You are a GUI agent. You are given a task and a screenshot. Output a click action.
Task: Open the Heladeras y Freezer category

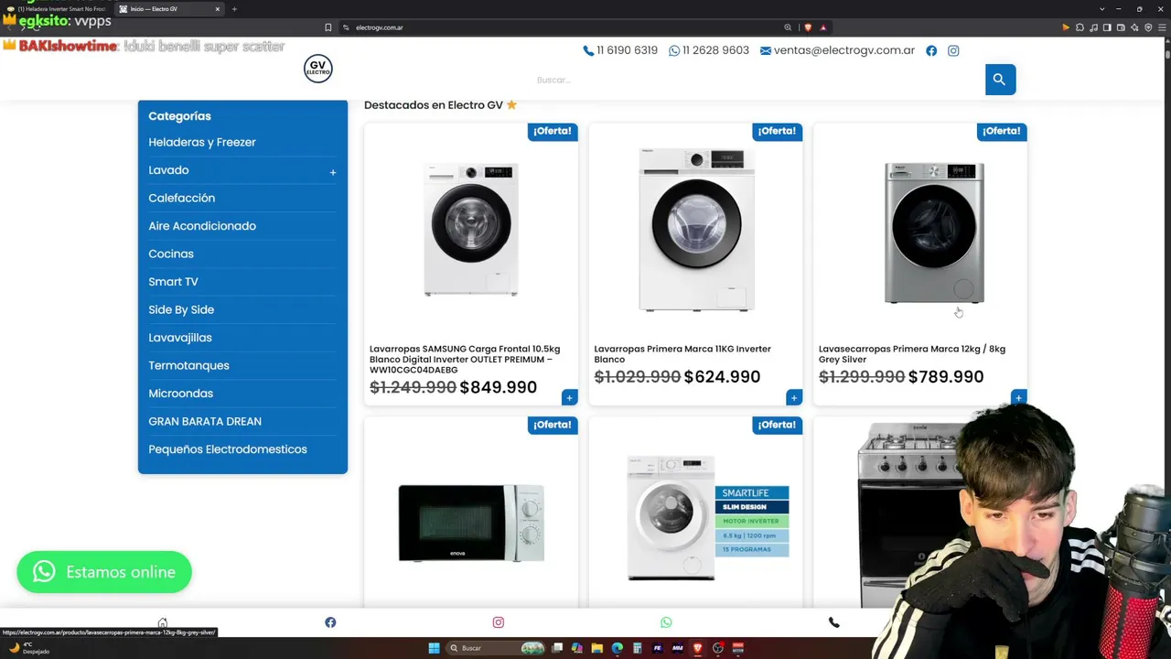click(202, 143)
